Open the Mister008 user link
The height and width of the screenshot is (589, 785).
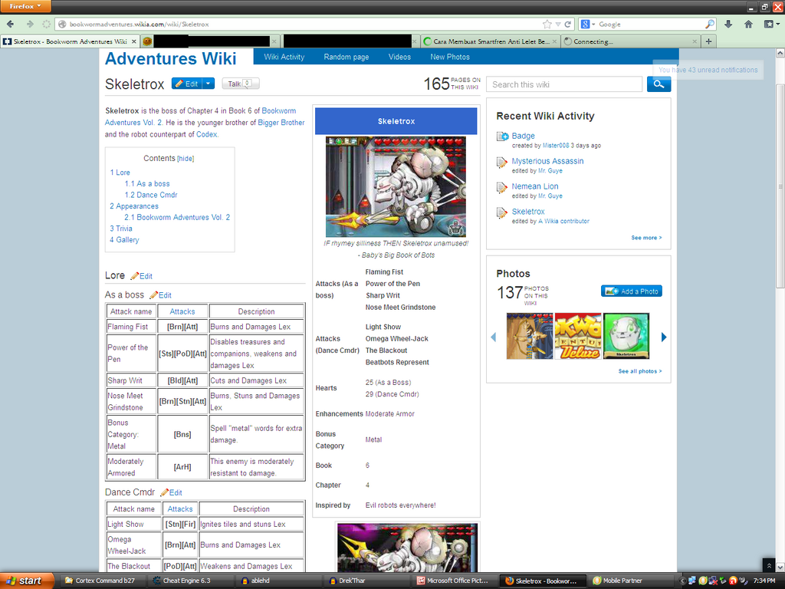[x=556, y=146]
